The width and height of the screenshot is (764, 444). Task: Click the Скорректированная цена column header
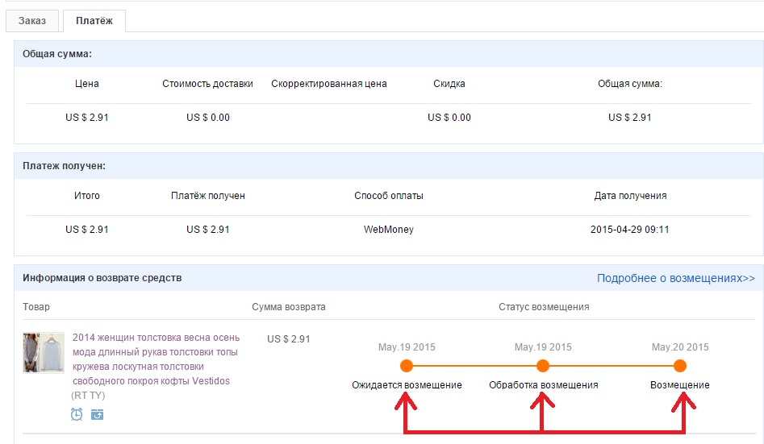click(329, 84)
